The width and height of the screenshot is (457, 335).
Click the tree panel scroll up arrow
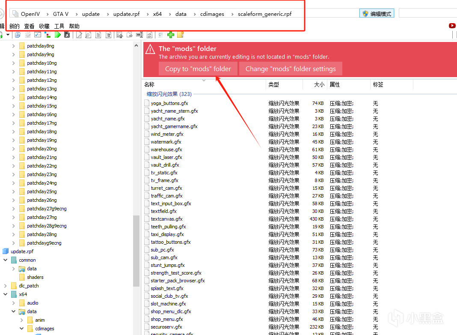tap(136, 45)
